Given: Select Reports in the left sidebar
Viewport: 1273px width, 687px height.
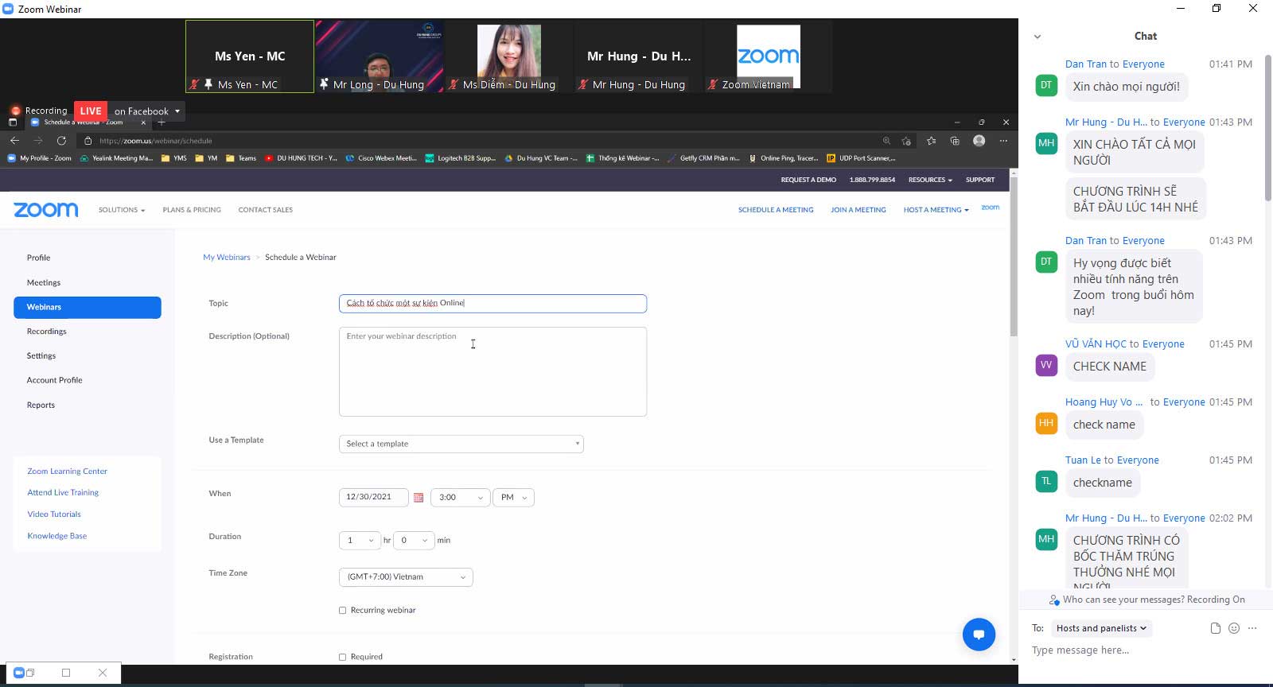Looking at the screenshot, I should 41,406.
